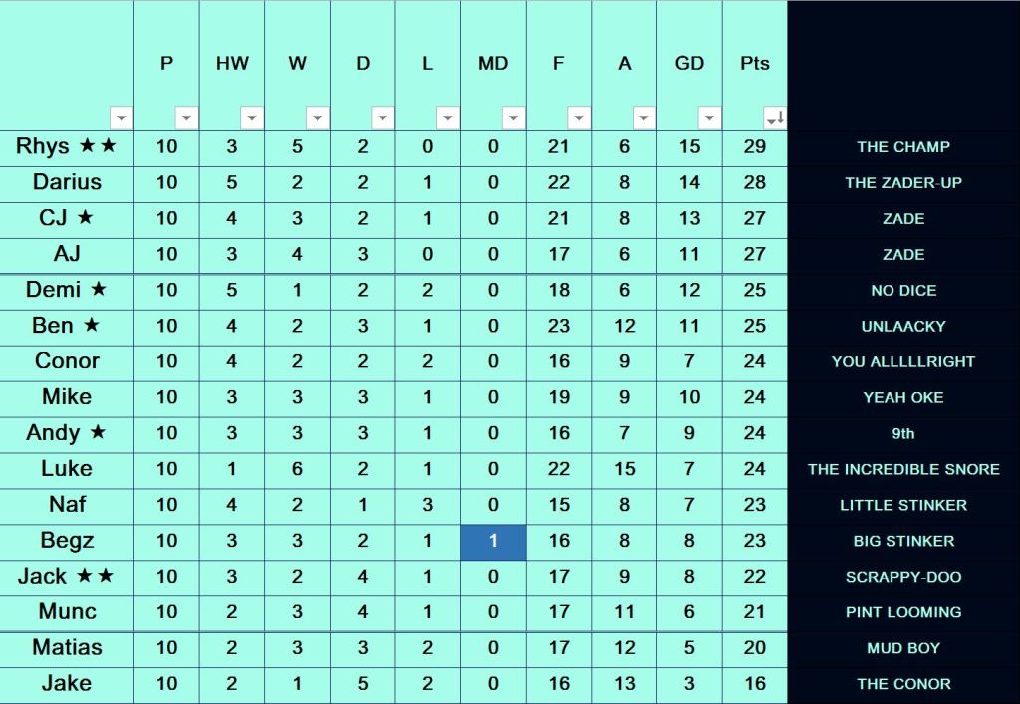
Task: Open the Pts column sort filter button
Action: pos(774,118)
